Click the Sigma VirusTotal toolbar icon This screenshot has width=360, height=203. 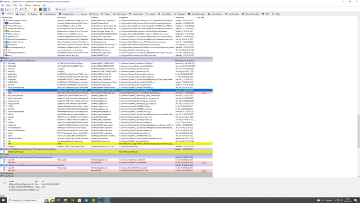point(49,10)
